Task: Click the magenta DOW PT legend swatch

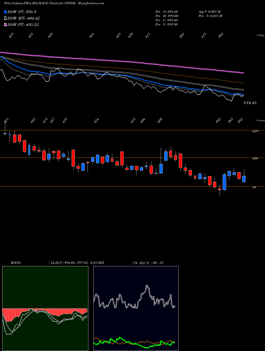Action: coord(5,24)
